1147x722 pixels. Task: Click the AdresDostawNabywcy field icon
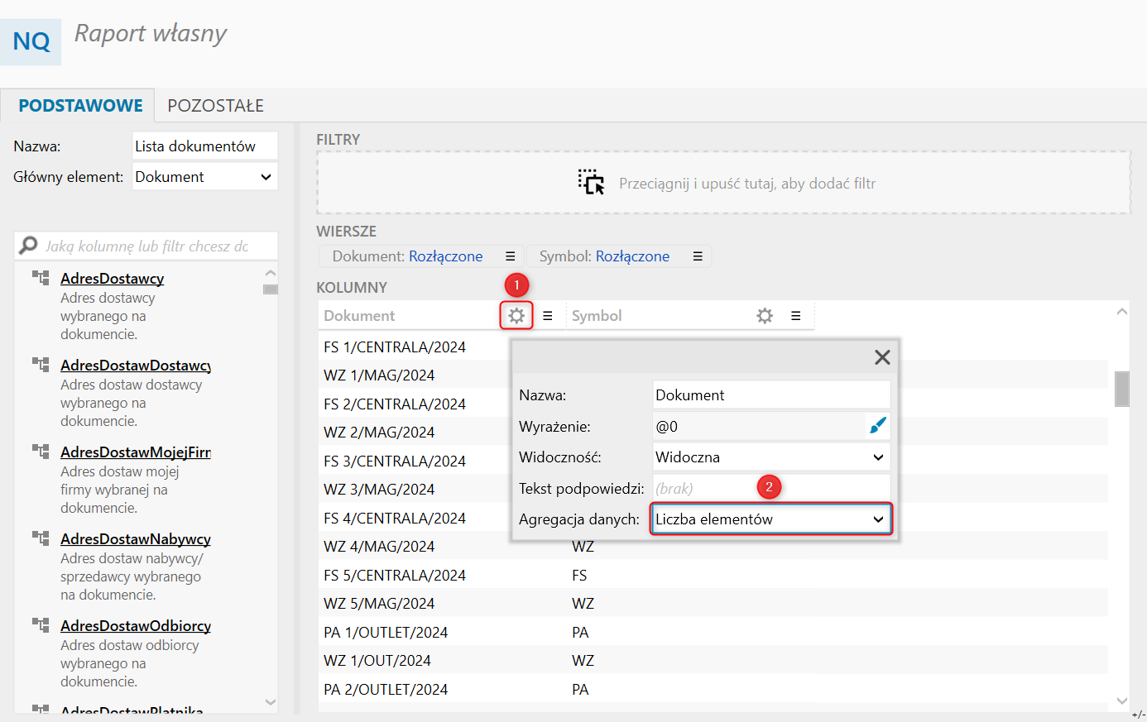point(41,538)
